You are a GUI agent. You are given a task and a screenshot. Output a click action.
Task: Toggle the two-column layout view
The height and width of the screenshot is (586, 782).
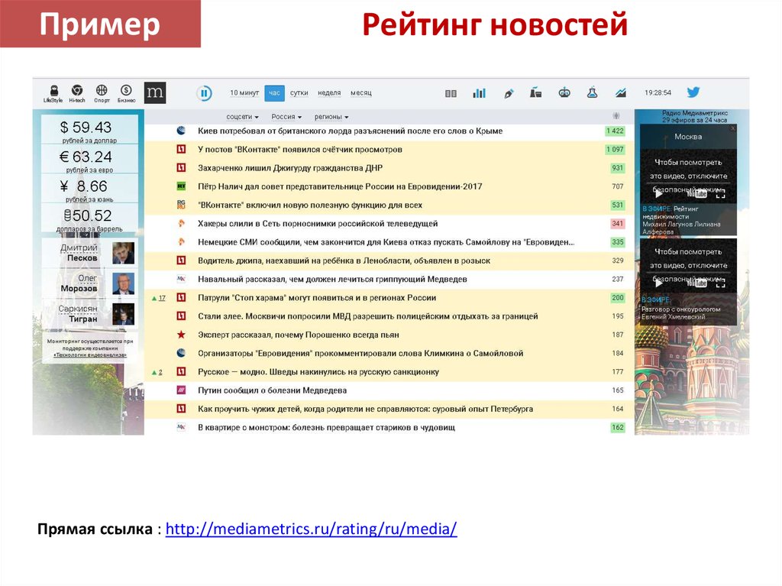pos(451,93)
